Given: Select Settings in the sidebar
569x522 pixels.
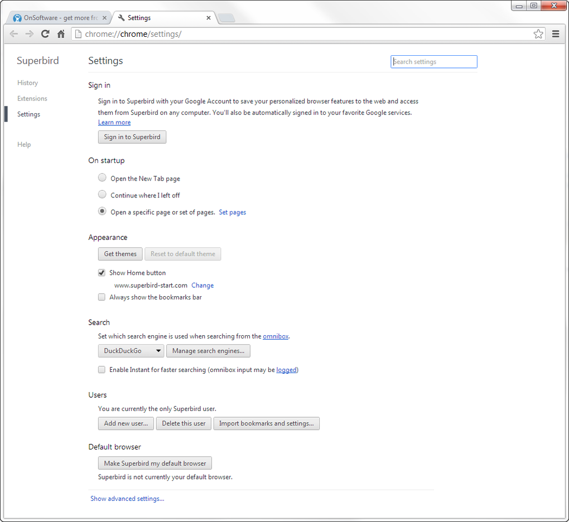Looking at the screenshot, I should point(28,114).
